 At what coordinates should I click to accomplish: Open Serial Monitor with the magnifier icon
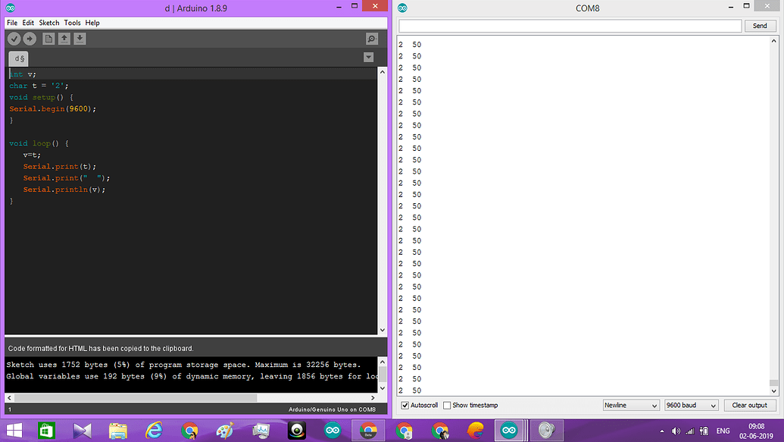coord(371,38)
